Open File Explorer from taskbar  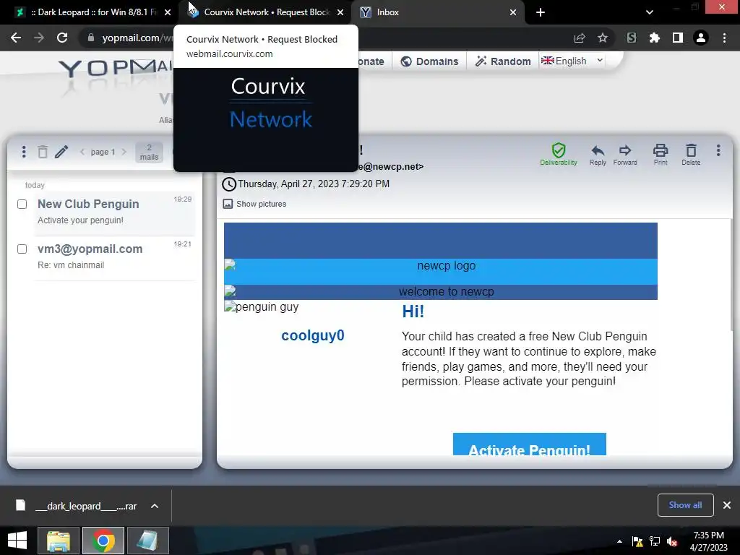pyautogui.click(x=58, y=541)
